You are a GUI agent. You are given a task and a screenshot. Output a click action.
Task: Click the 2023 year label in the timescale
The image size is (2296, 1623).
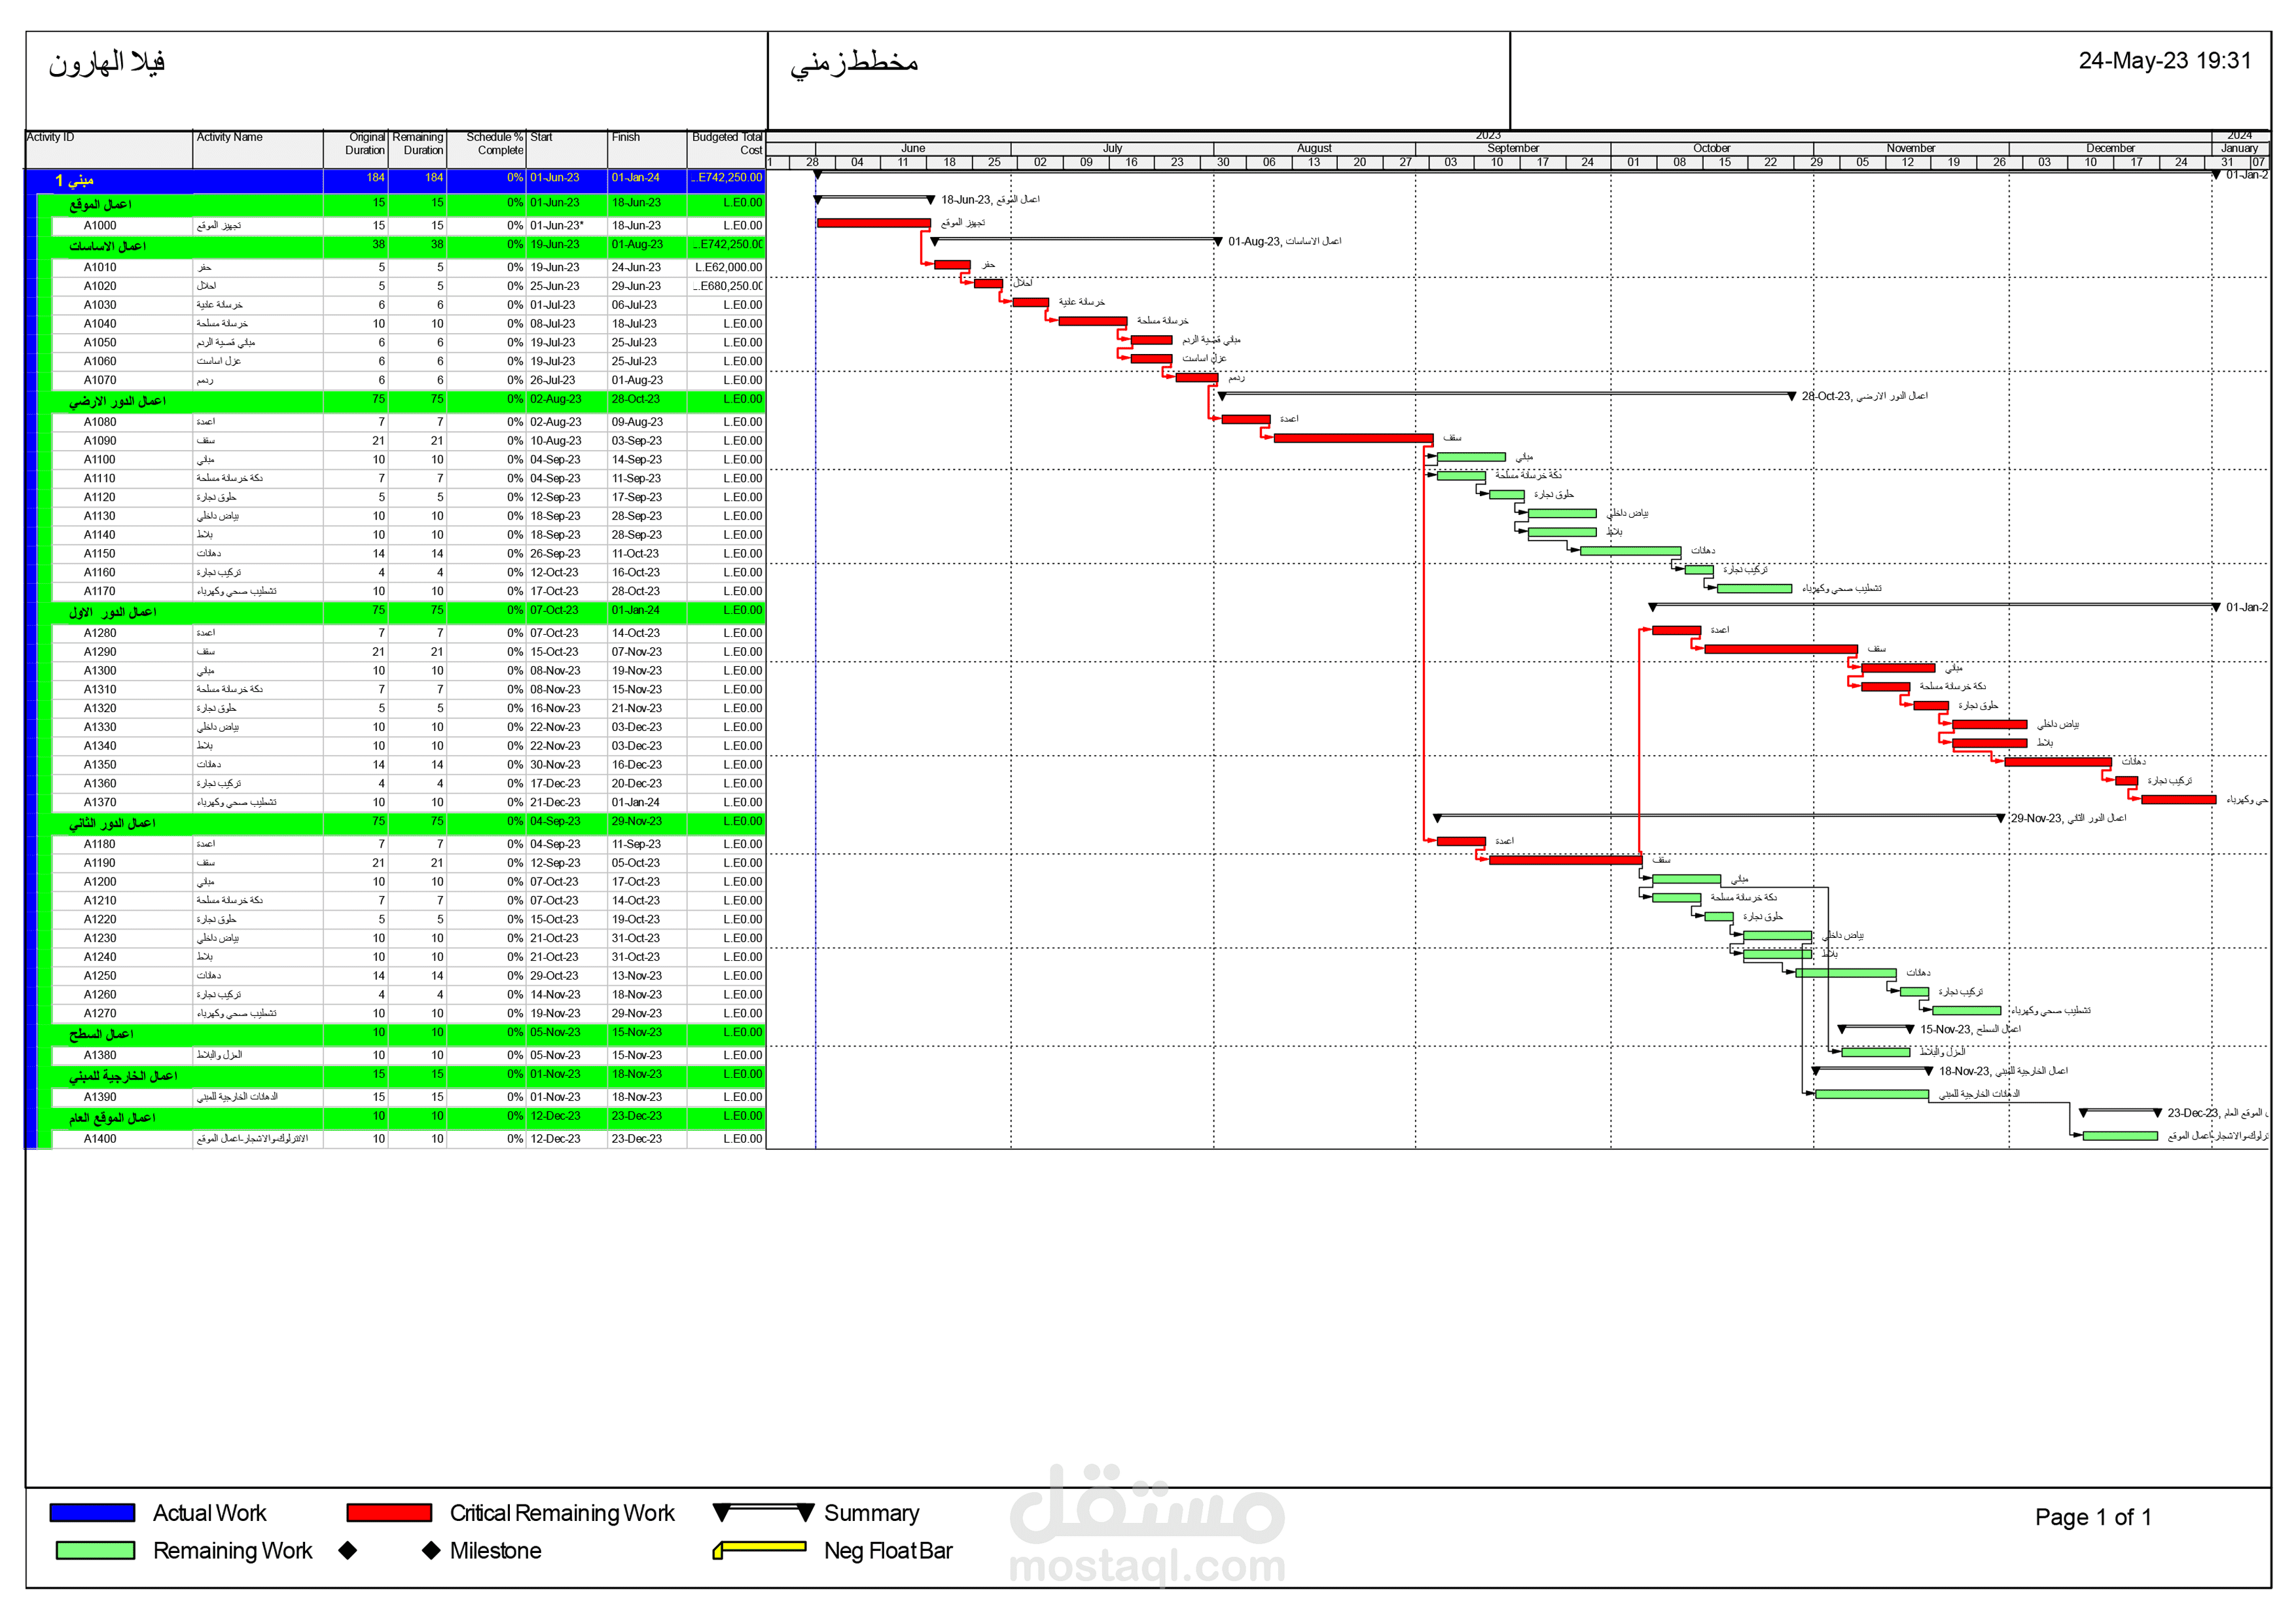coord(1488,135)
